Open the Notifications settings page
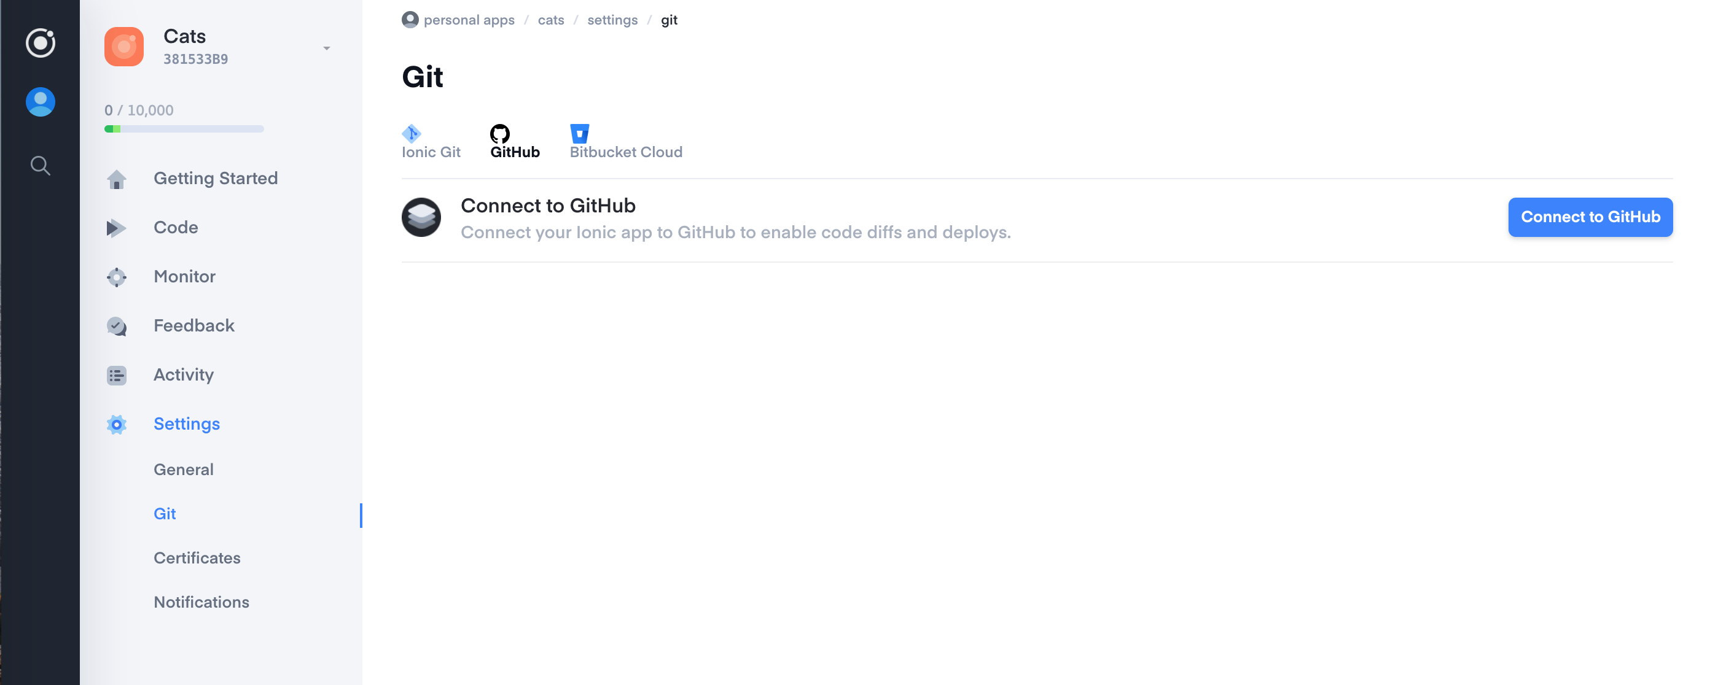This screenshot has width=1710, height=685. [x=201, y=602]
